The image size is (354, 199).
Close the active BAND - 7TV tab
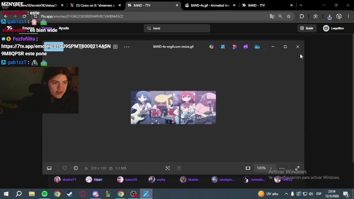[177, 5]
